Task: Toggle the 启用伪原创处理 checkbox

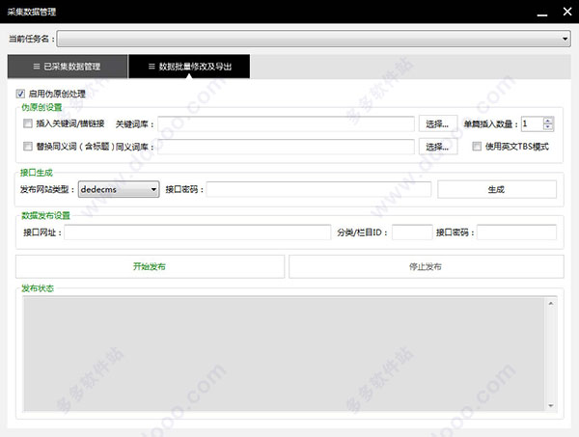Action: pyautogui.click(x=21, y=94)
